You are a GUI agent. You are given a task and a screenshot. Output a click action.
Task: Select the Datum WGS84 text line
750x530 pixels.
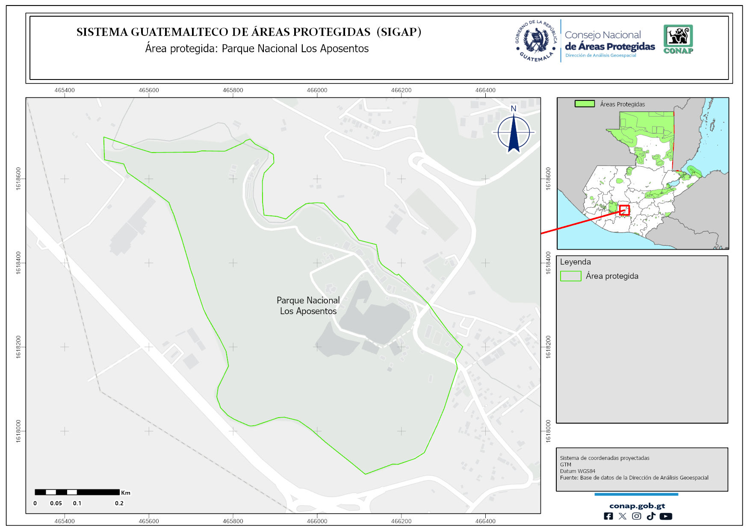(577, 471)
